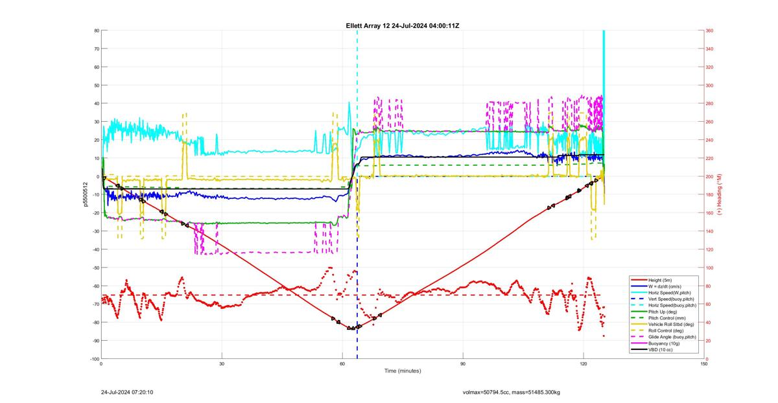Click 'Glide Angle (buoy,pitch)' legend entry
This screenshot has height=403, width=778.
pyautogui.click(x=672, y=336)
